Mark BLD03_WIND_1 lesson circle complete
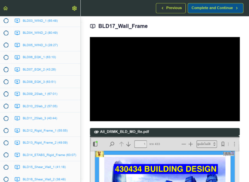 click(6, 21)
